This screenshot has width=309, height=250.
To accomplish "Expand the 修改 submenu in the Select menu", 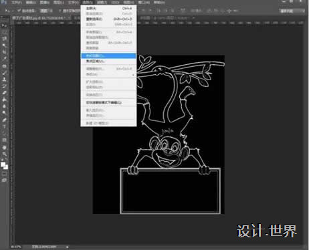I will click(108, 74).
